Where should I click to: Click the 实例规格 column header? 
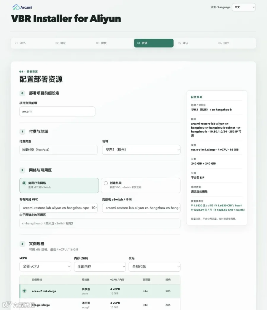pos(37,280)
